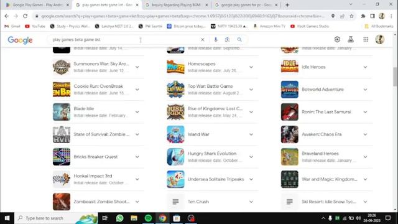Go to Google homepage via logo
398x224 pixels.
(x=20, y=40)
